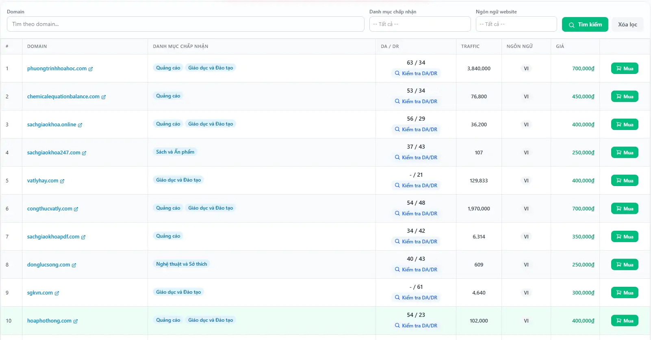Focus the Tìm theo domain input field

pyautogui.click(x=185, y=24)
